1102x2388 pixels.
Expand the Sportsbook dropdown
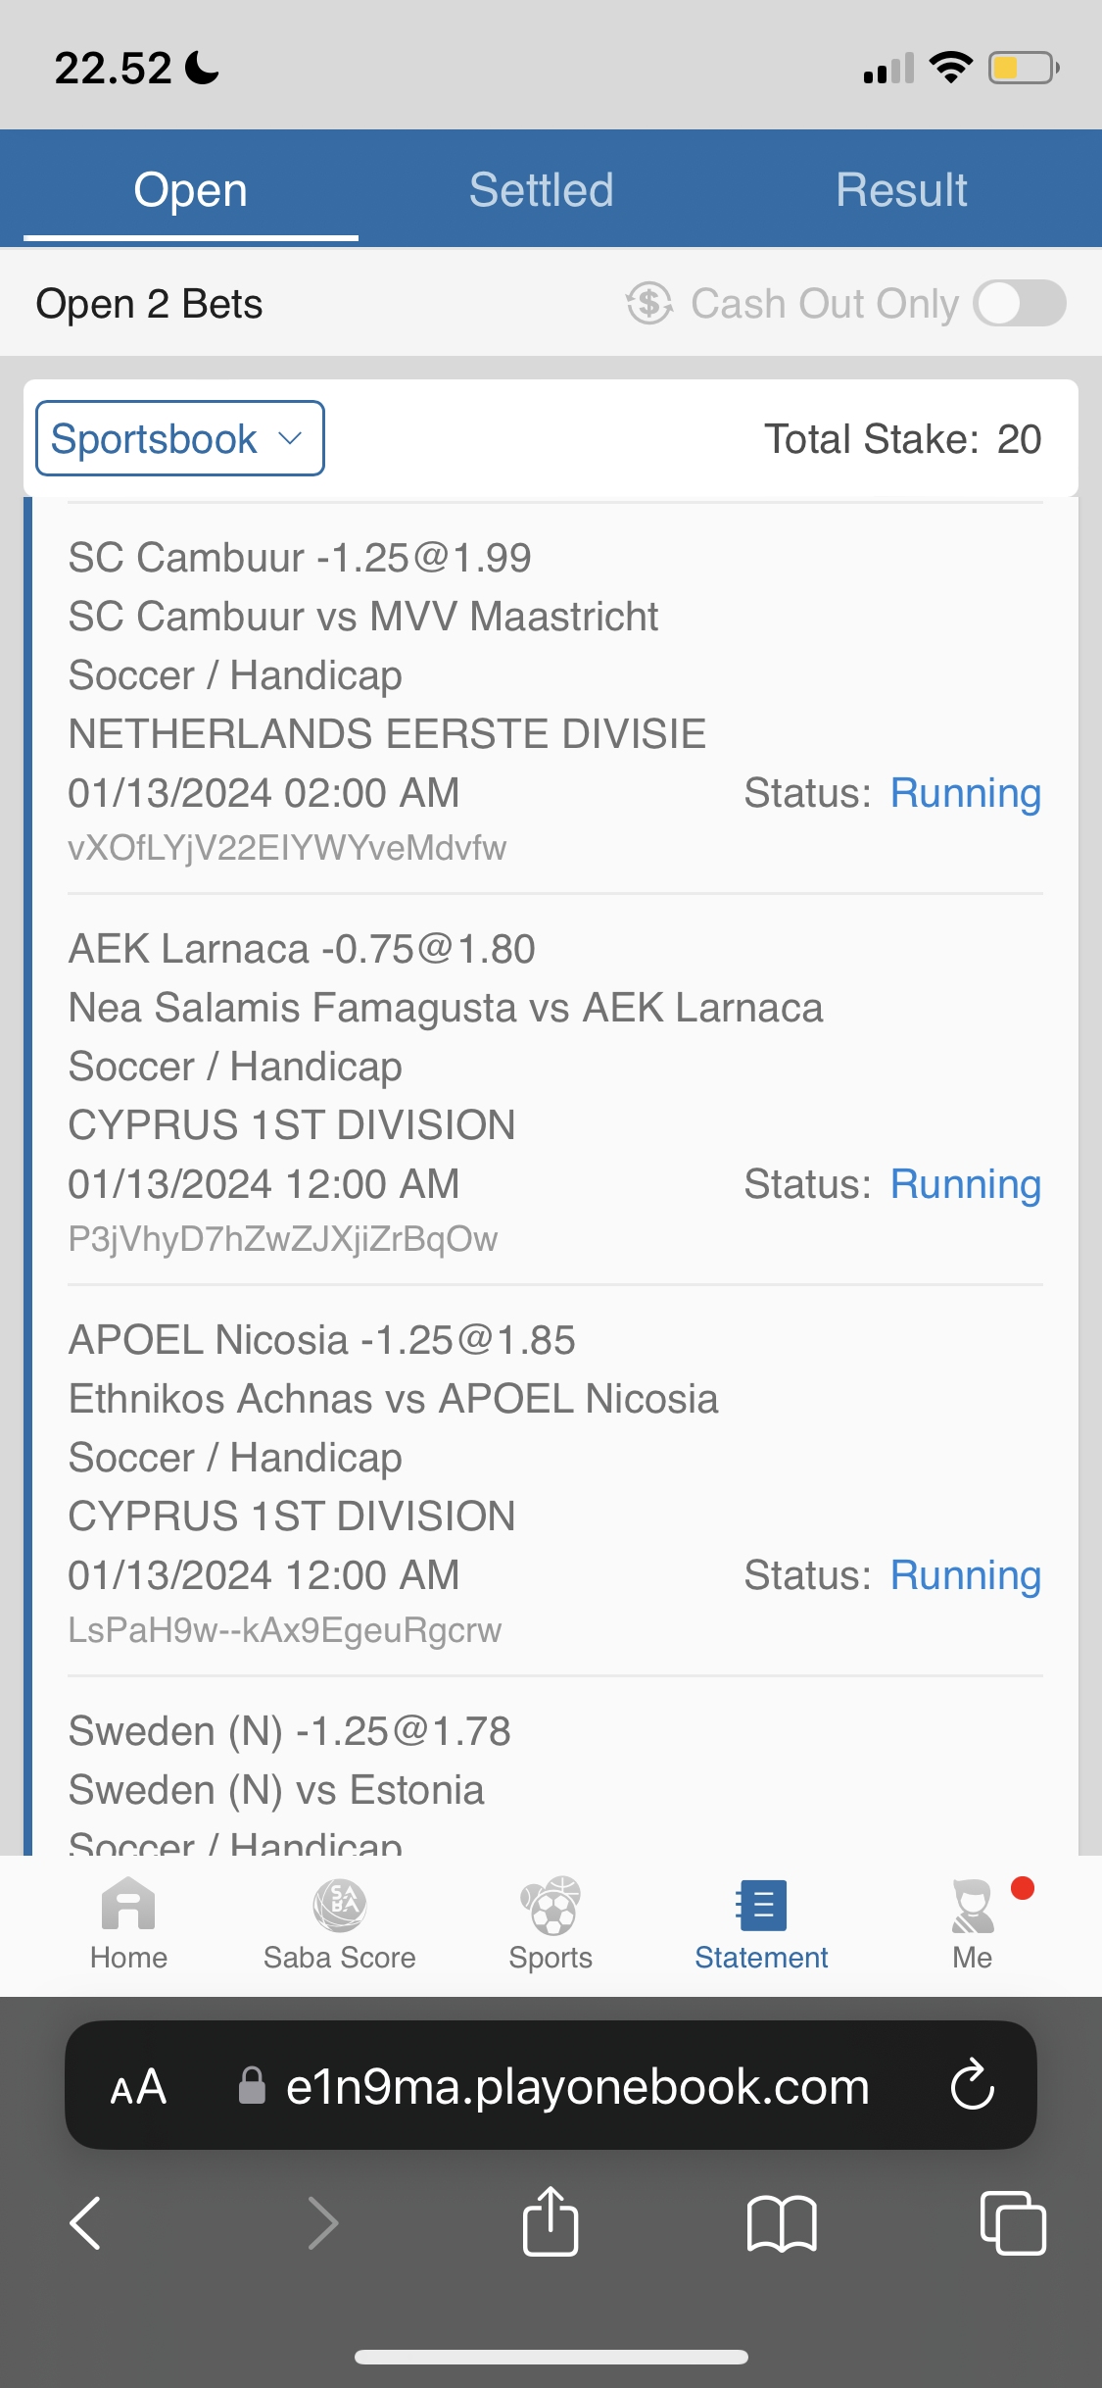(180, 438)
